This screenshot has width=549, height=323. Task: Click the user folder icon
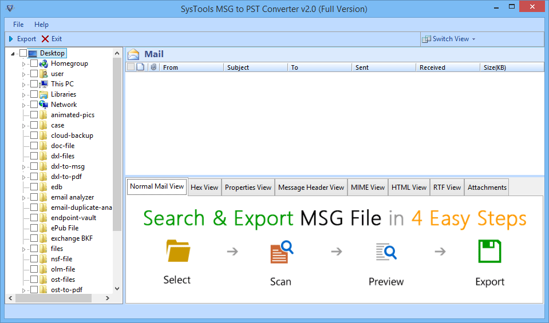(44, 74)
